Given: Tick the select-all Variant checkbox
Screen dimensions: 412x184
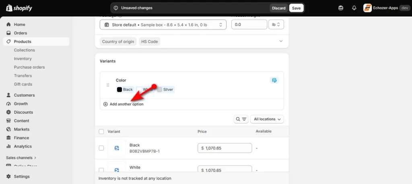Looking at the screenshot, I should tap(101, 131).
